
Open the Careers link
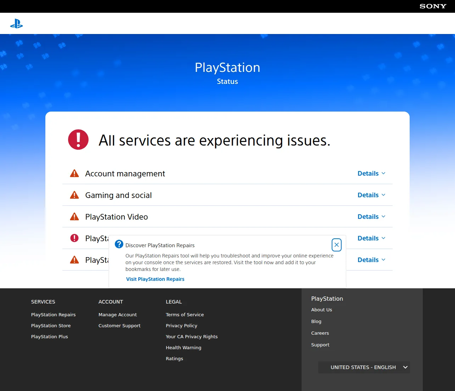(x=320, y=333)
